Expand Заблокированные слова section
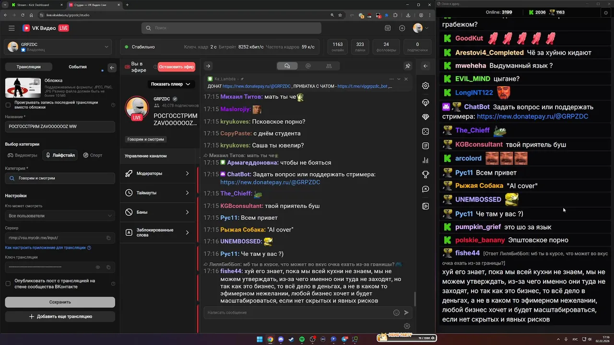The width and height of the screenshot is (614, 345). point(158,232)
